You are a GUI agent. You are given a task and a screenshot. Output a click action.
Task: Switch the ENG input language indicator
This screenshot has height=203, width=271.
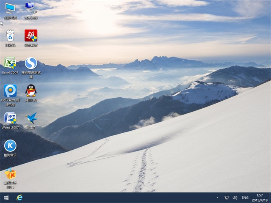[245, 198]
